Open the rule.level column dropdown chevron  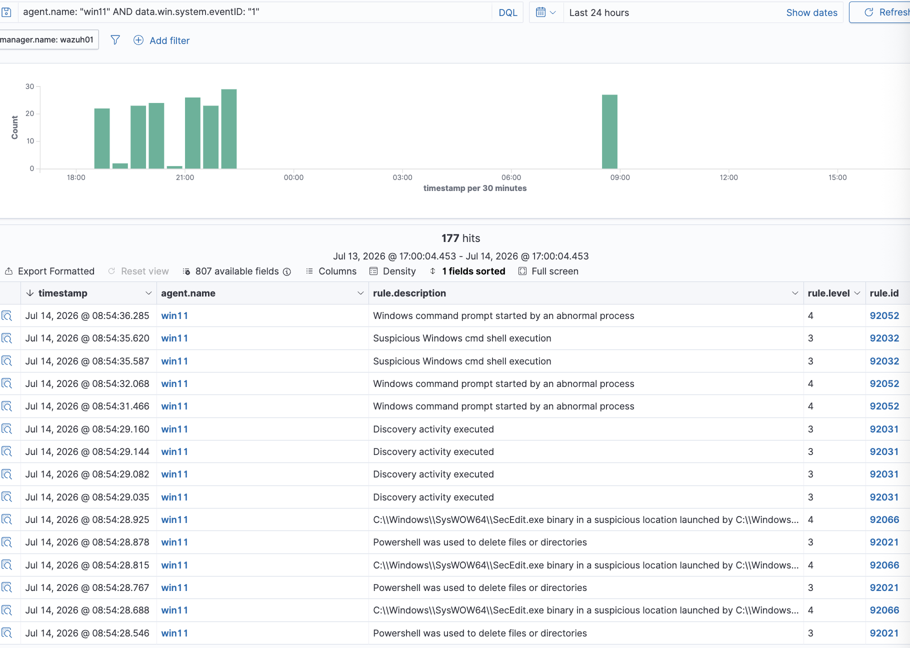pyautogui.click(x=857, y=293)
